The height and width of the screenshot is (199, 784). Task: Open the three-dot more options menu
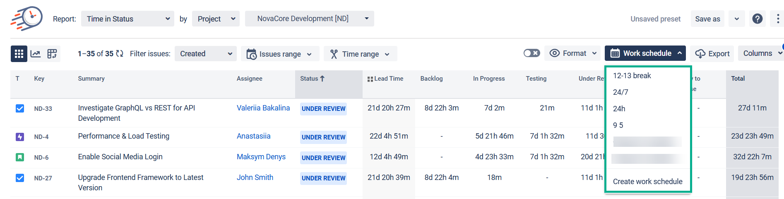[x=777, y=19]
